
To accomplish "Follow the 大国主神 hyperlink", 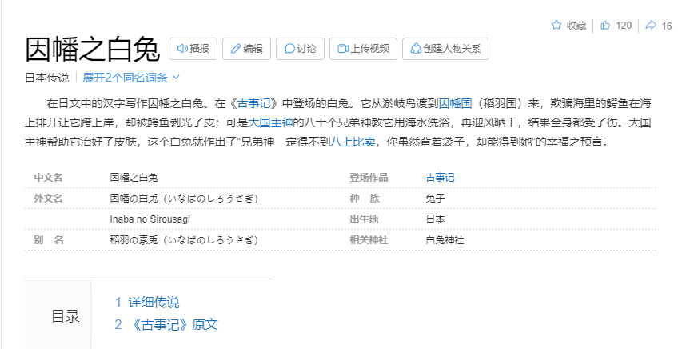I will pyautogui.click(x=270, y=123).
